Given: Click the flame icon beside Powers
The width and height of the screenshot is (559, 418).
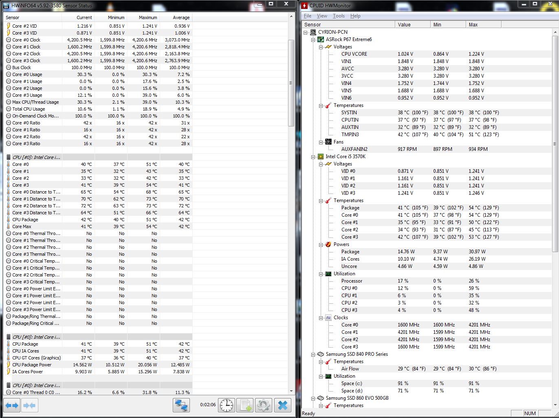Looking at the screenshot, I should tap(328, 244).
